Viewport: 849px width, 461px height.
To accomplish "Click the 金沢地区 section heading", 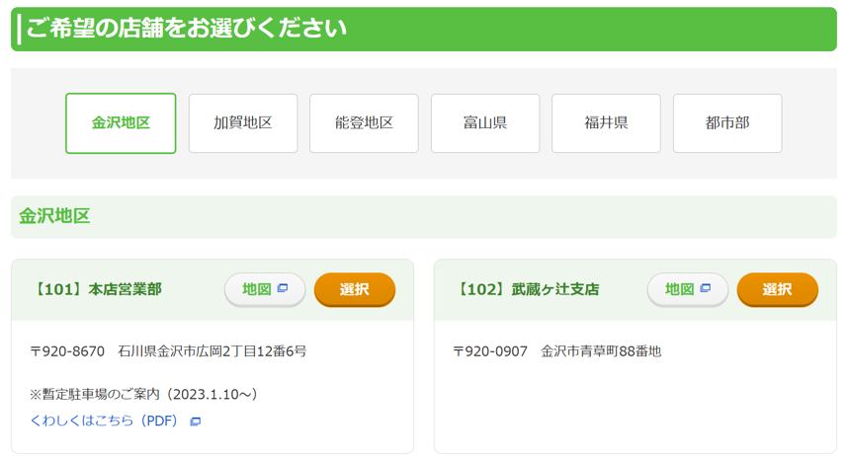I will click(54, 216).
